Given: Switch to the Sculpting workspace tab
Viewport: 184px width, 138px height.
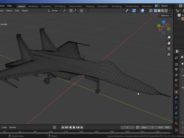Looking at the screenshot, I should [46, 6].
